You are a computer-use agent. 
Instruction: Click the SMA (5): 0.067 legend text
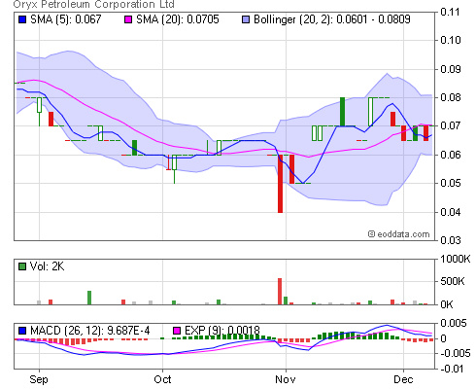tap(66, 19)
